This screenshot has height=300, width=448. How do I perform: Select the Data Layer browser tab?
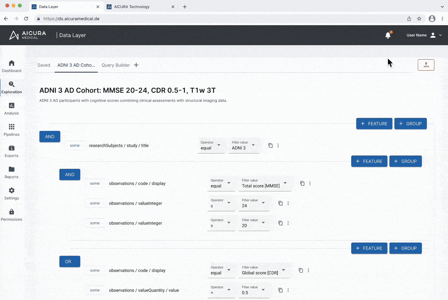tap(67, 7)
